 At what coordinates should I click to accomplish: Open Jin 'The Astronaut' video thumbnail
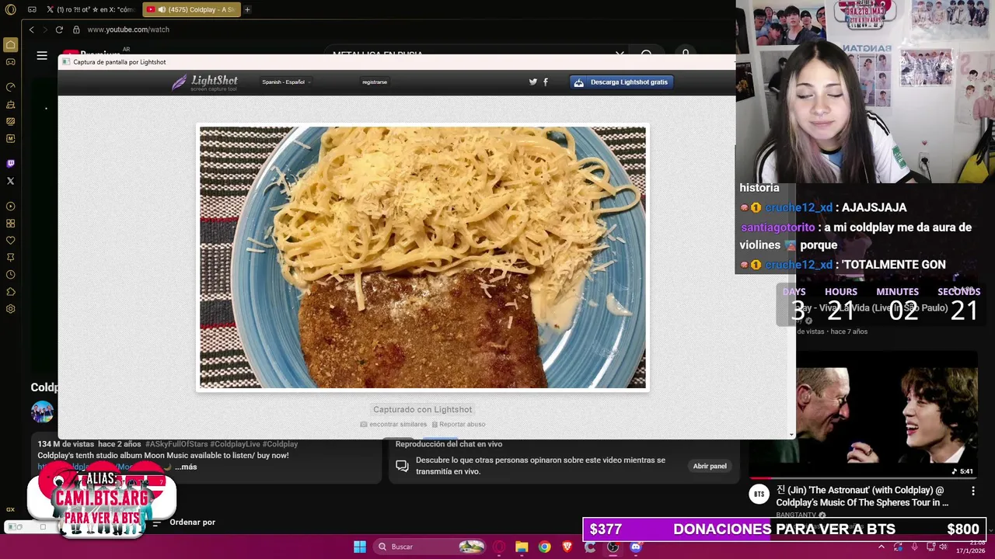click(863, 416)
